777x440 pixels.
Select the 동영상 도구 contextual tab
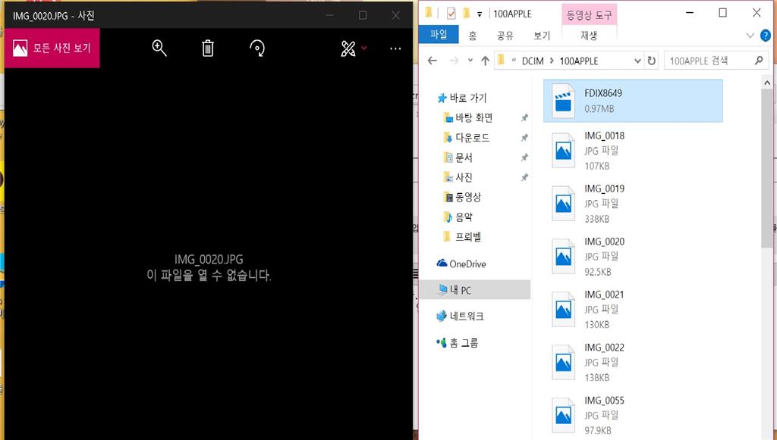pyautogui.click(x=589, y=15)
